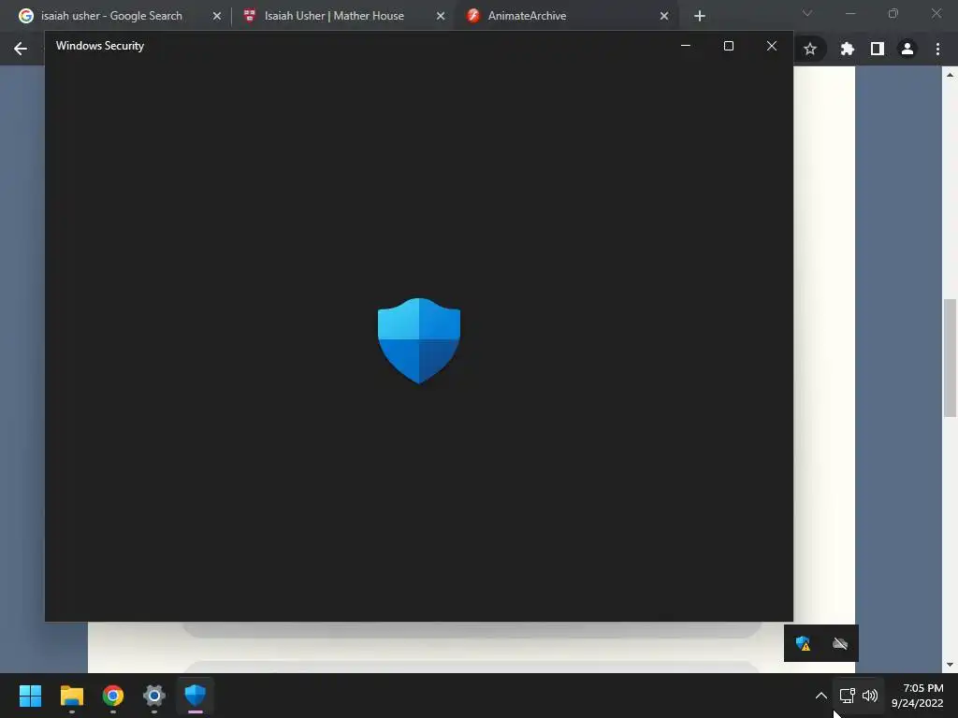Image resolution: width=958 pixels, height=718 pixels.
Task: Open Windows Security from tray overflow
Action: click(x=803, y=643)
